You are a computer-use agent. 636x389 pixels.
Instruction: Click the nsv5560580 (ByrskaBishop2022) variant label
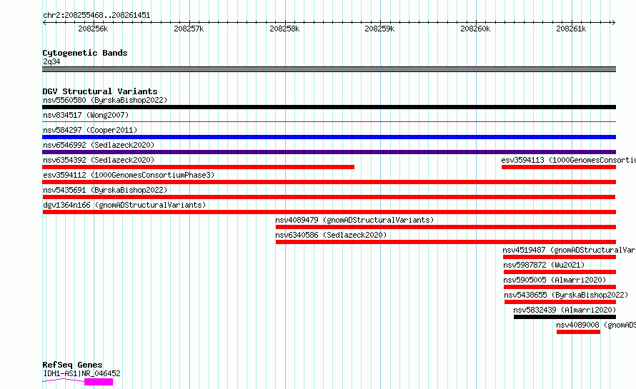coord(105,100)
